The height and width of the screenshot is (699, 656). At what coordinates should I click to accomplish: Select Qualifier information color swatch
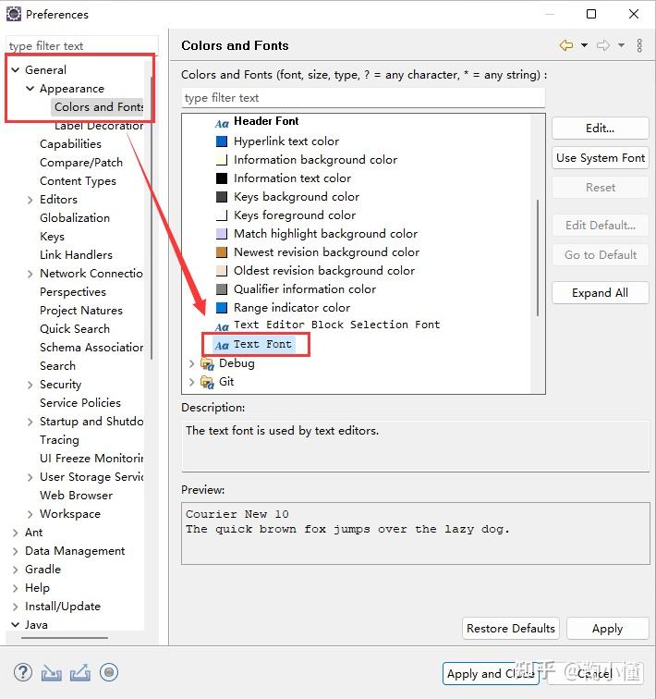pos(222,289)
